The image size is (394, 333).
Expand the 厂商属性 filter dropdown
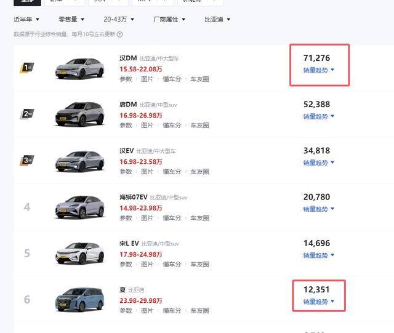tap(169, 19)
